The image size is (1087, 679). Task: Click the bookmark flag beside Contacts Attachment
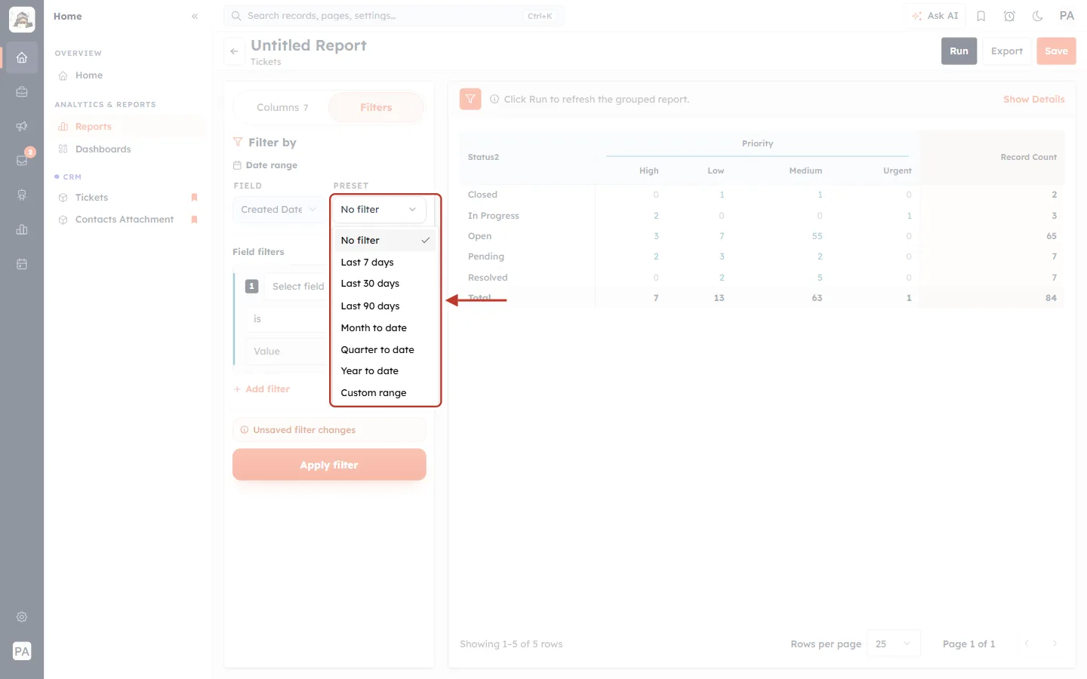point(194,220)
